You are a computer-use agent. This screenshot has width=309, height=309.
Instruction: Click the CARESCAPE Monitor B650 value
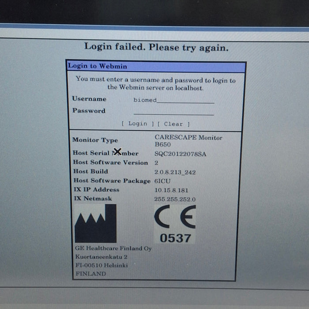(x=188, y=141)
